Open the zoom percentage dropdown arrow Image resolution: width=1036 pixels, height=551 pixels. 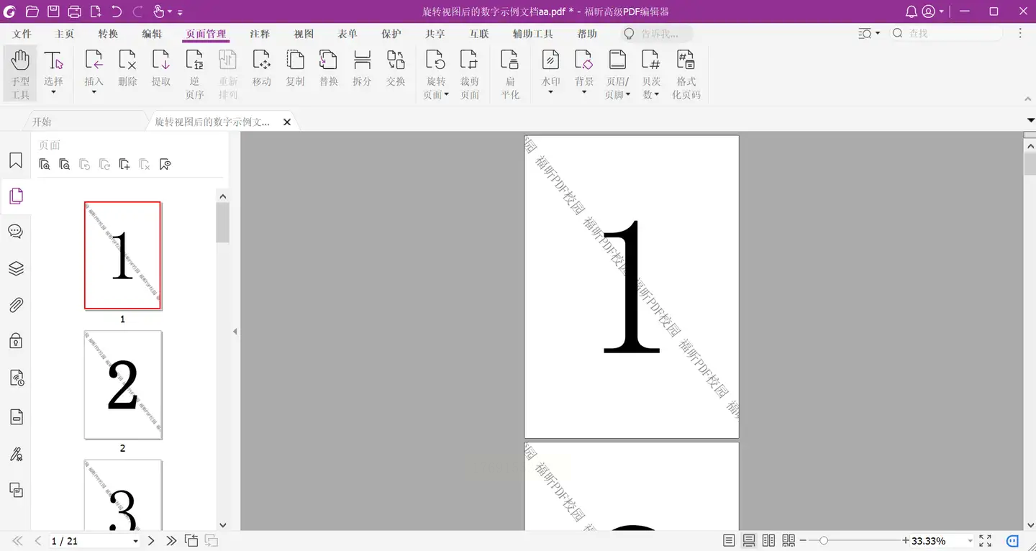[970, 541]
